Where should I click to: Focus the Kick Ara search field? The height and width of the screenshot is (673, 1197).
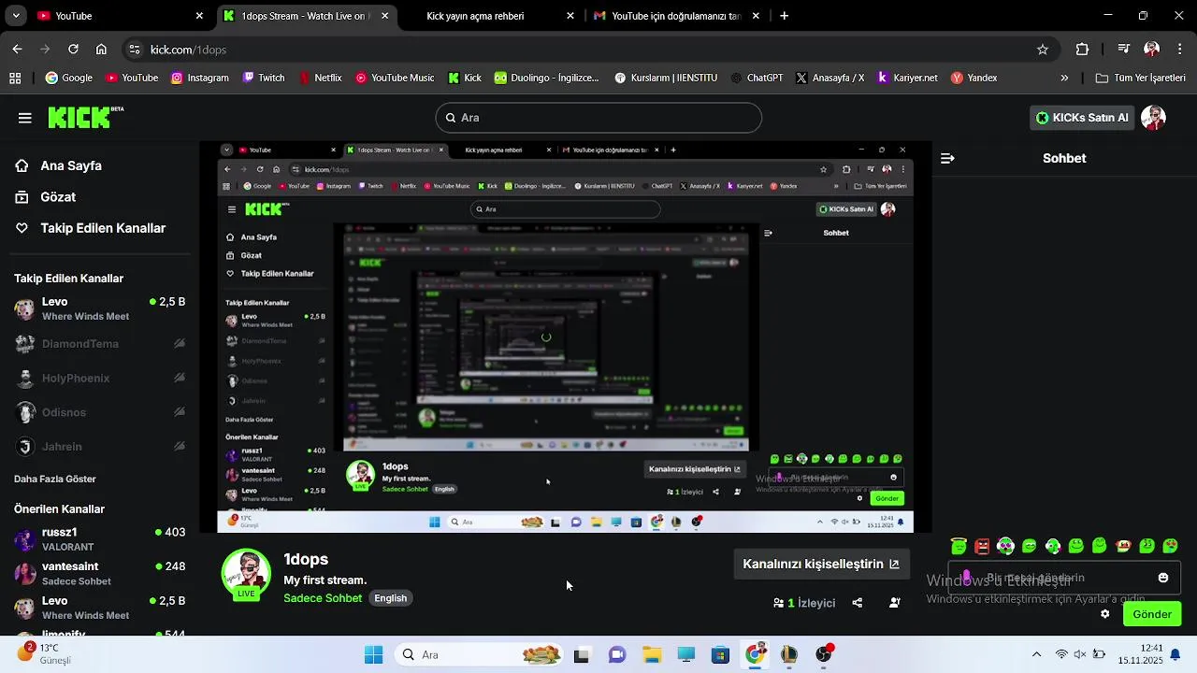click(x=598, y=118)
